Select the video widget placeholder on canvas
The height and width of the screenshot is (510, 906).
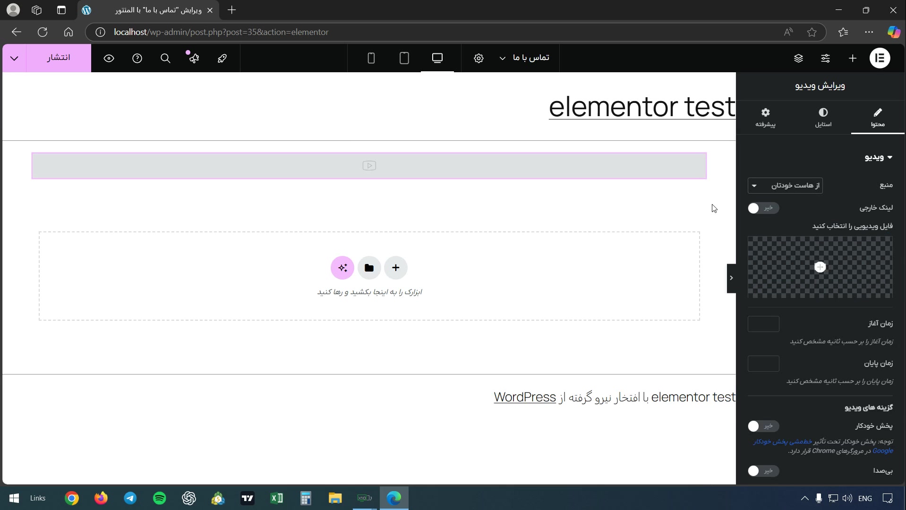point(369,166)
